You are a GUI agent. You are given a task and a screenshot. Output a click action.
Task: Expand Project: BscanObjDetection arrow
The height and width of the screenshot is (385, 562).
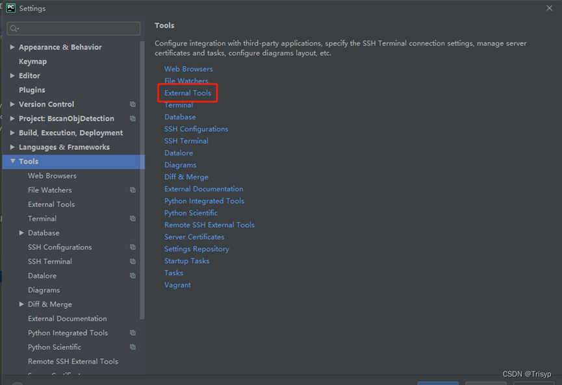12,119
